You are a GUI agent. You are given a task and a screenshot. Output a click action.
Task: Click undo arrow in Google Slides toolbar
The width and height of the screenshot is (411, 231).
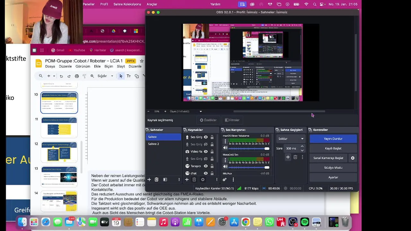click(61, 76)
